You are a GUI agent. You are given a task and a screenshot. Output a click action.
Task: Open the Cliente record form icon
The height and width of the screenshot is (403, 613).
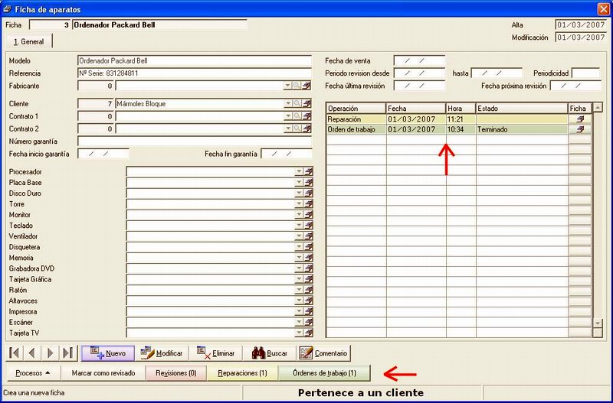pyautogui.click(x=307, y=104)
